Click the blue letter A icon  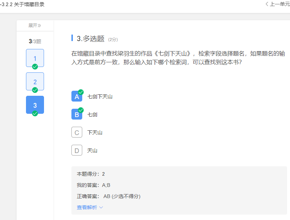tap(76, 96)
